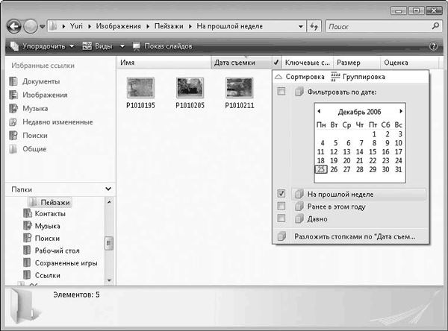Viewport: 448px width, 331px height.
Task: Enable the Фильтровать по дате checkbox
Action: click(281, 92)
